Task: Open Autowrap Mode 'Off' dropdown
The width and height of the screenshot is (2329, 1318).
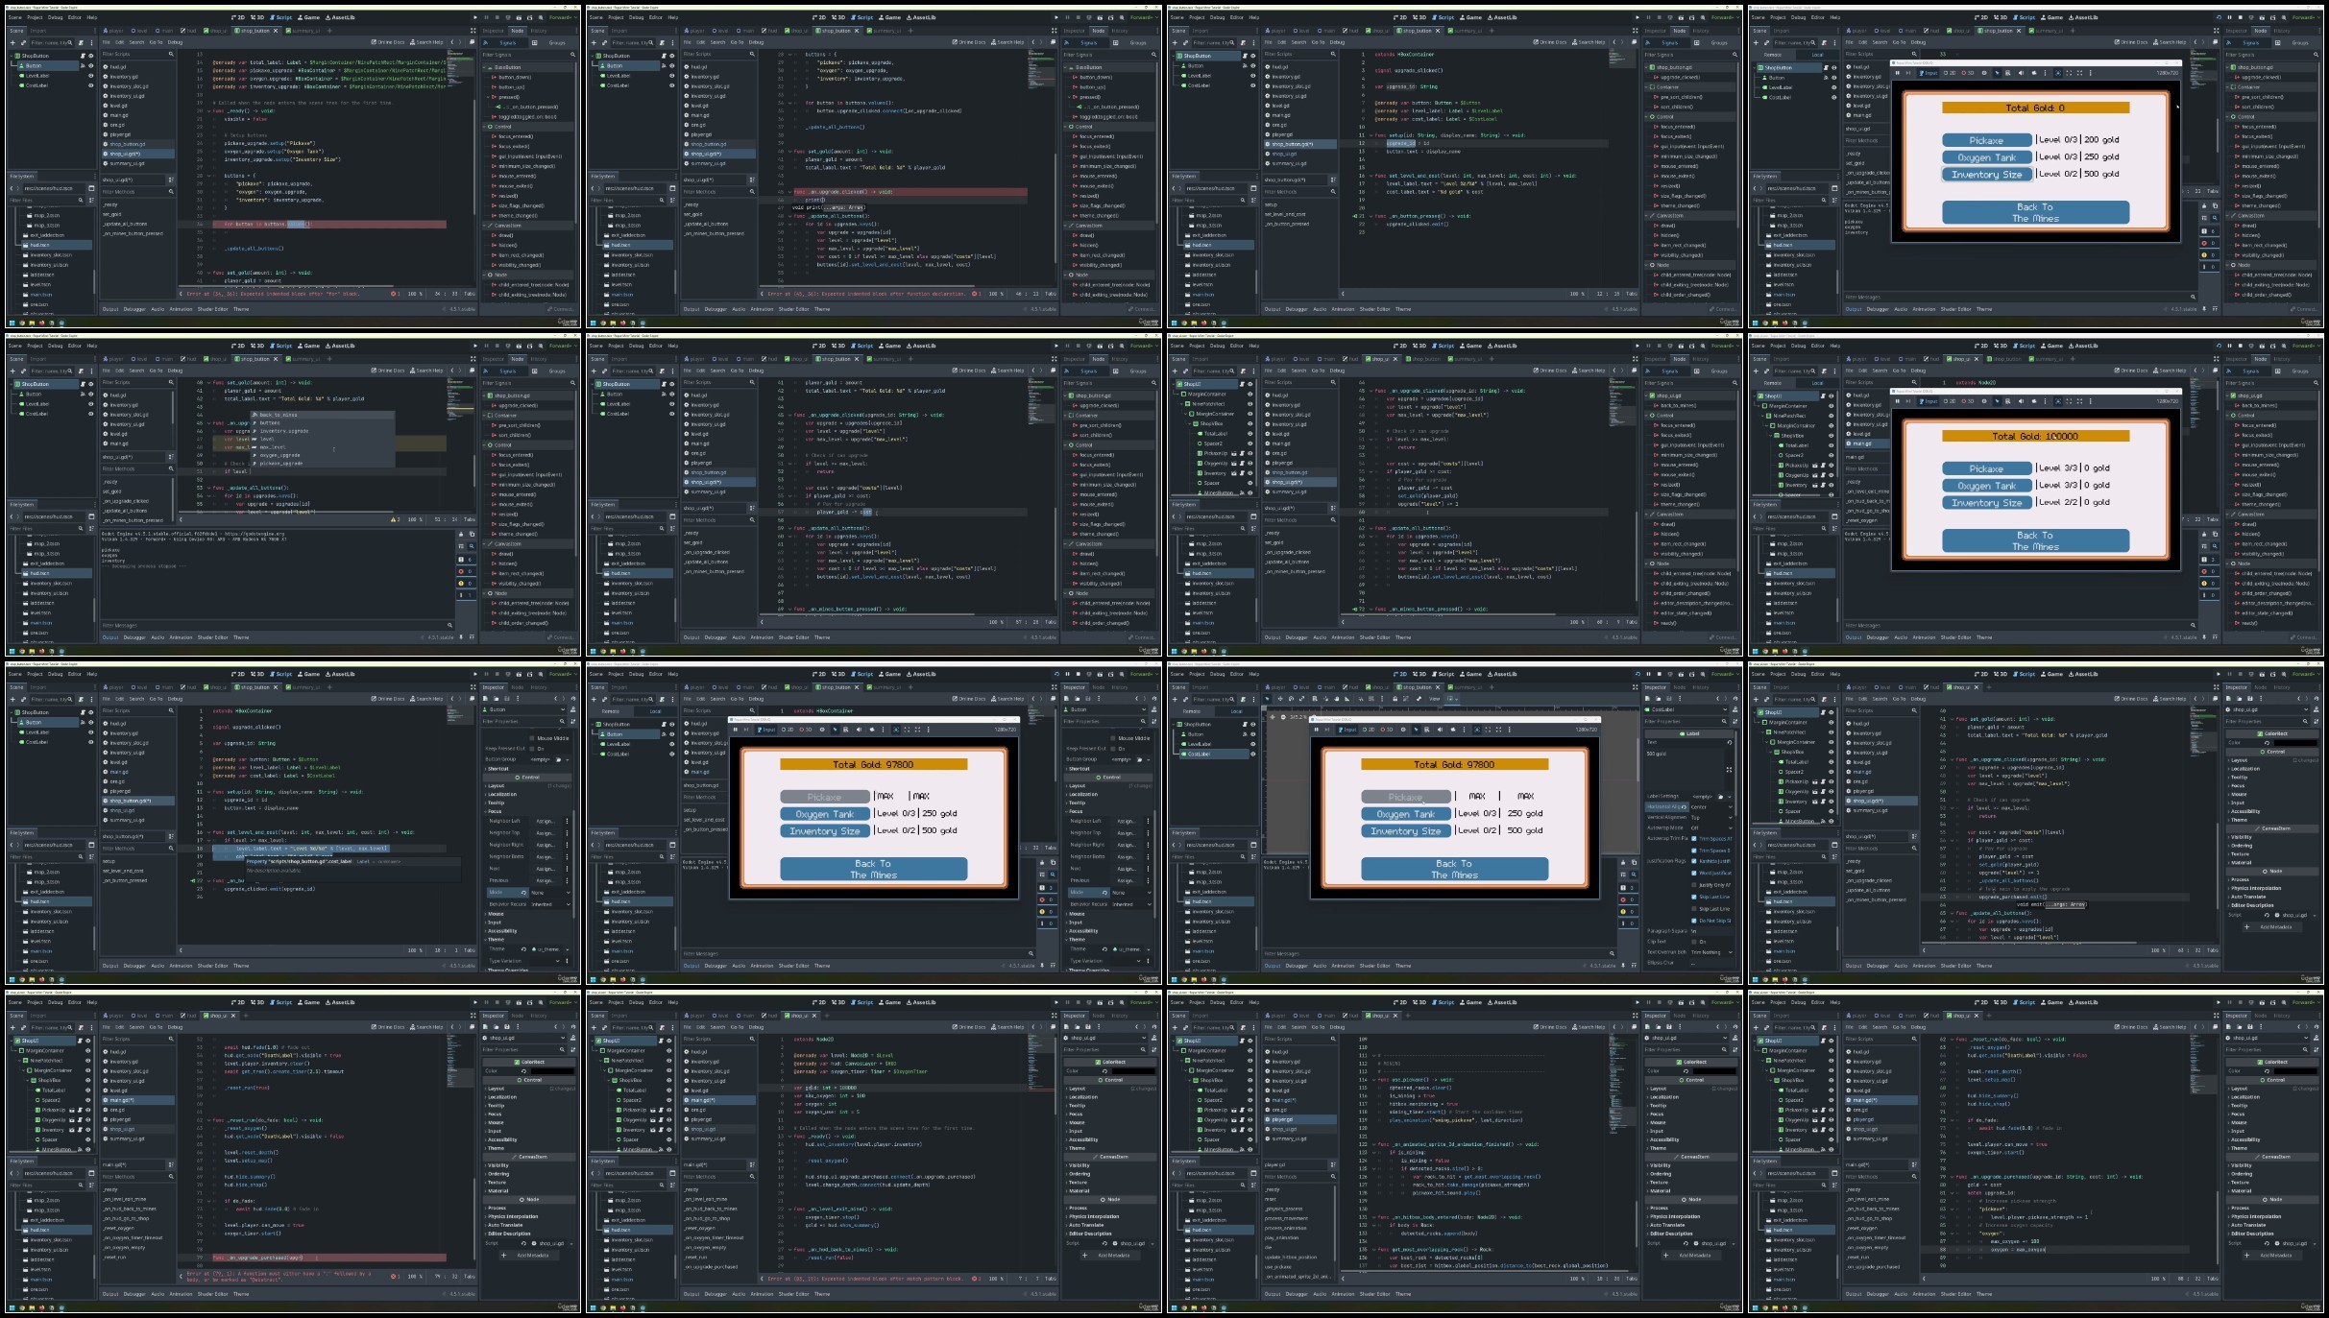Action: (x=1711, y=827)
